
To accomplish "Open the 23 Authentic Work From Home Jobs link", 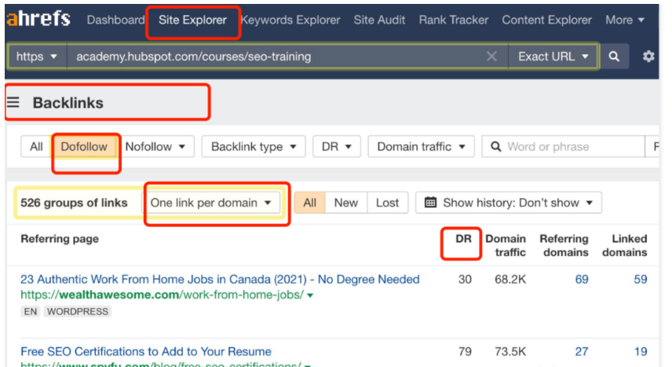I will coord(220,280).
